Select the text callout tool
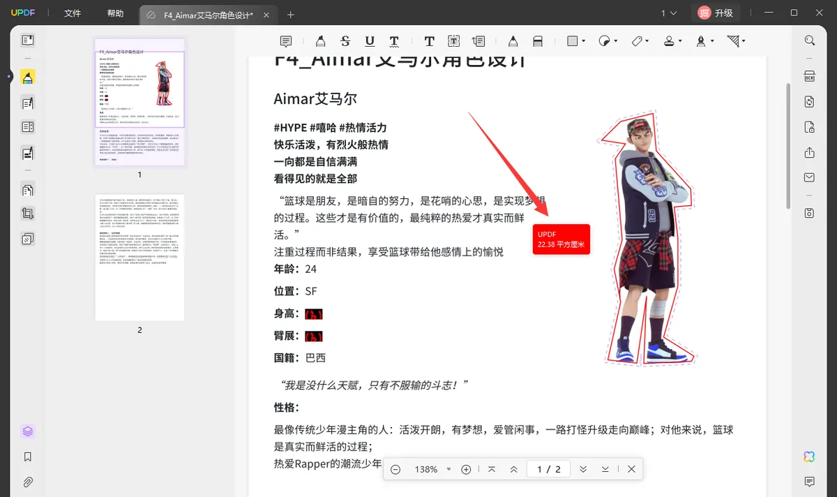 coord(478,41)
